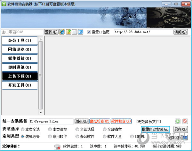
Task: Click the 选中数: 1 status text
Action: click(98, 146)
